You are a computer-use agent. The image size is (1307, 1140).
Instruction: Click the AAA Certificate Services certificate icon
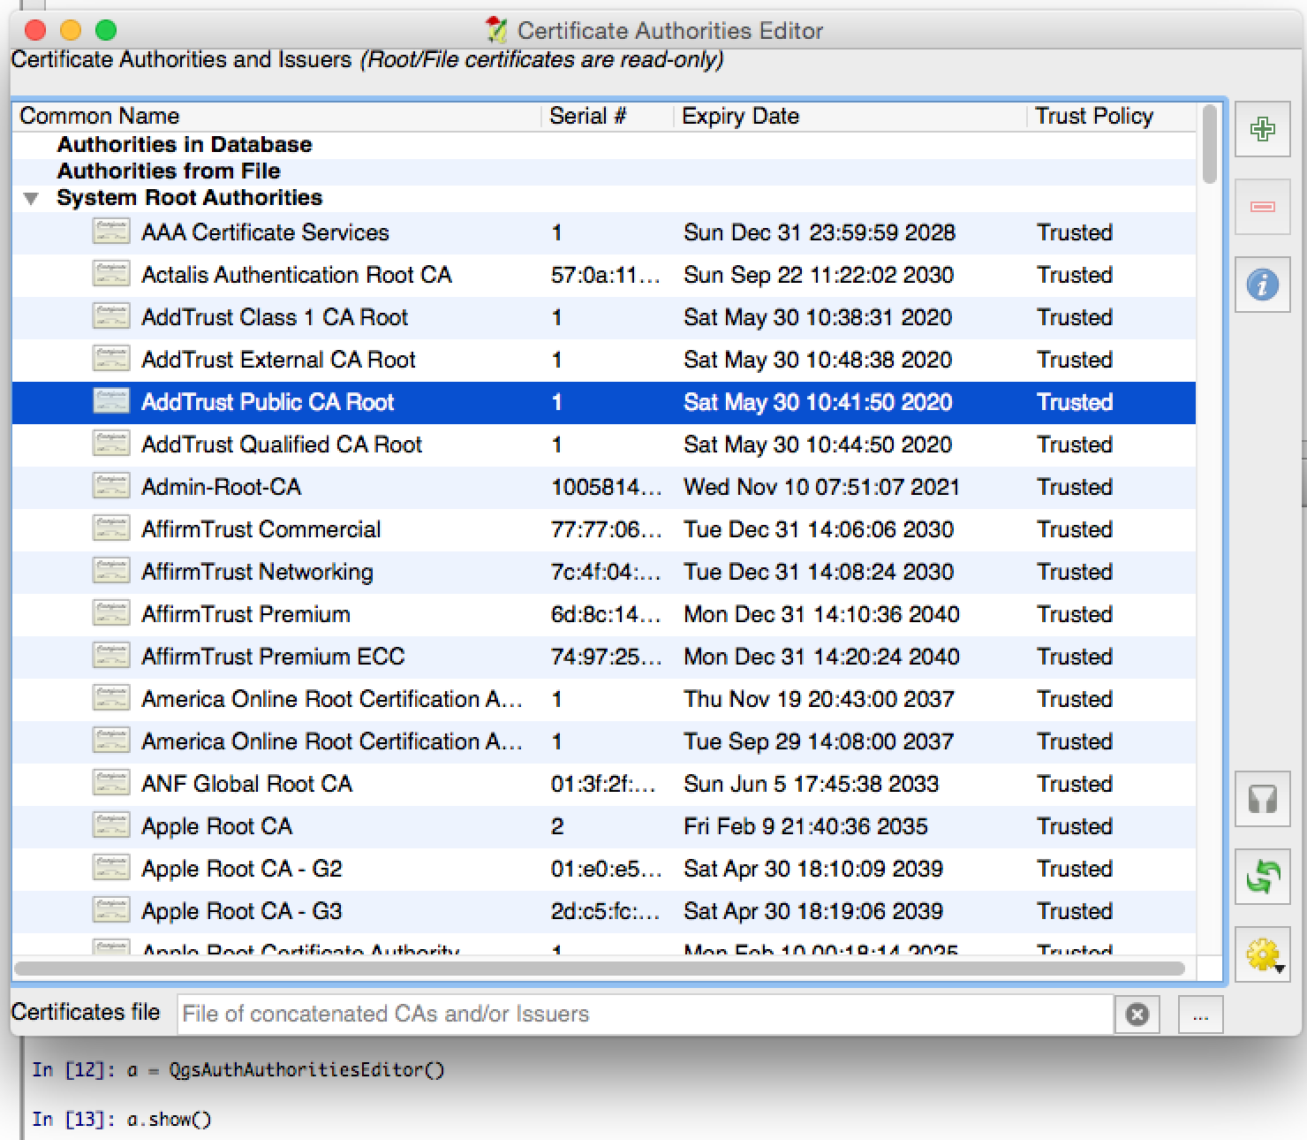click(x=111, y=232)
